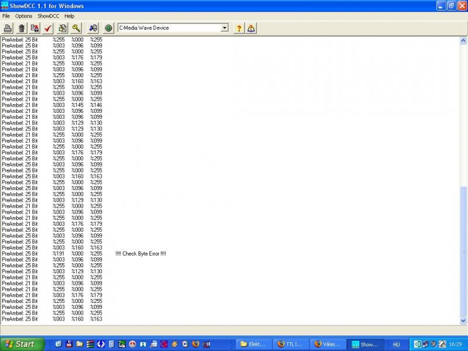Click the floppy disk quick launch icon
This screenshot has height=351, width=468.
tap(69, 344)
